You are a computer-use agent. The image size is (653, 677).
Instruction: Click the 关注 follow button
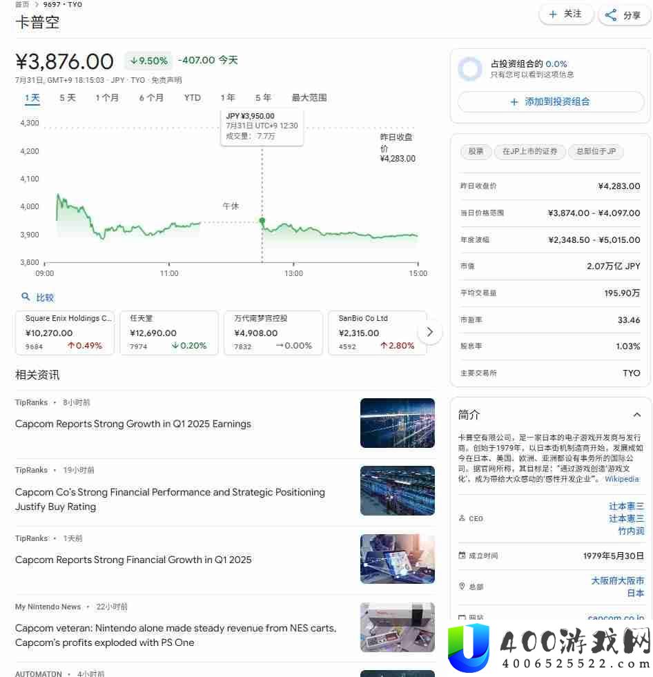click(x=566, y=14)
